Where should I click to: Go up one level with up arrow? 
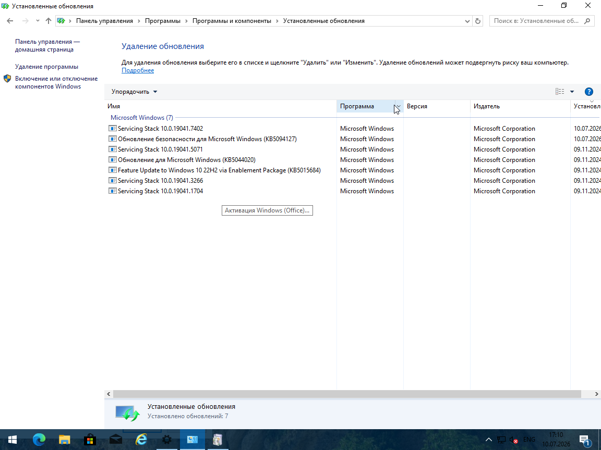coord(49,21)
